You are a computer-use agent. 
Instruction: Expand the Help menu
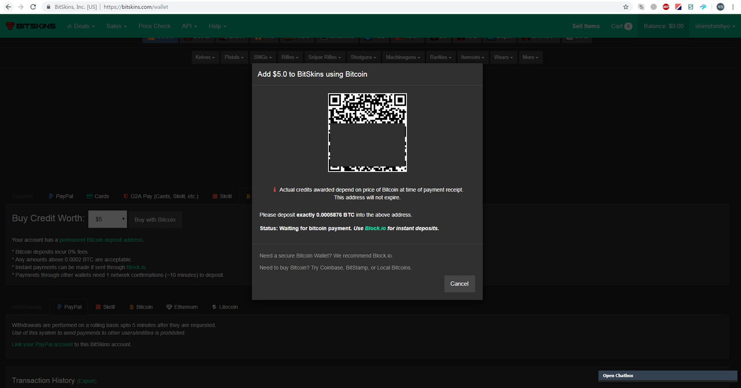coord(218,26)
